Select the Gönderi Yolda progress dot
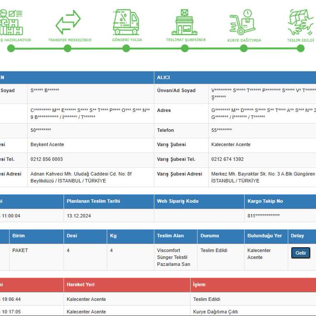Viewport: 316px width, 316px height. [126, 49]
